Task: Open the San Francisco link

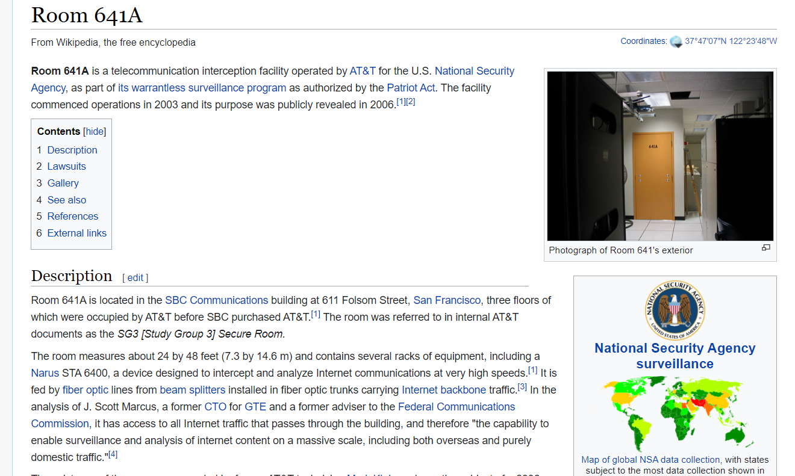Action: [447, 300]
